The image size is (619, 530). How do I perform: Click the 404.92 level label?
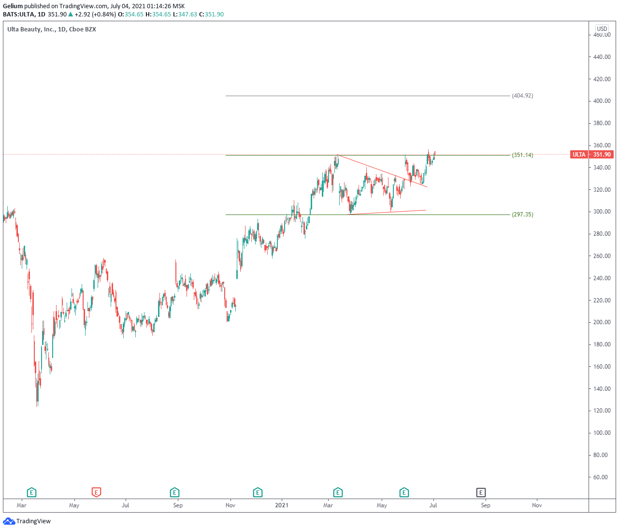(x=522, y=96)
